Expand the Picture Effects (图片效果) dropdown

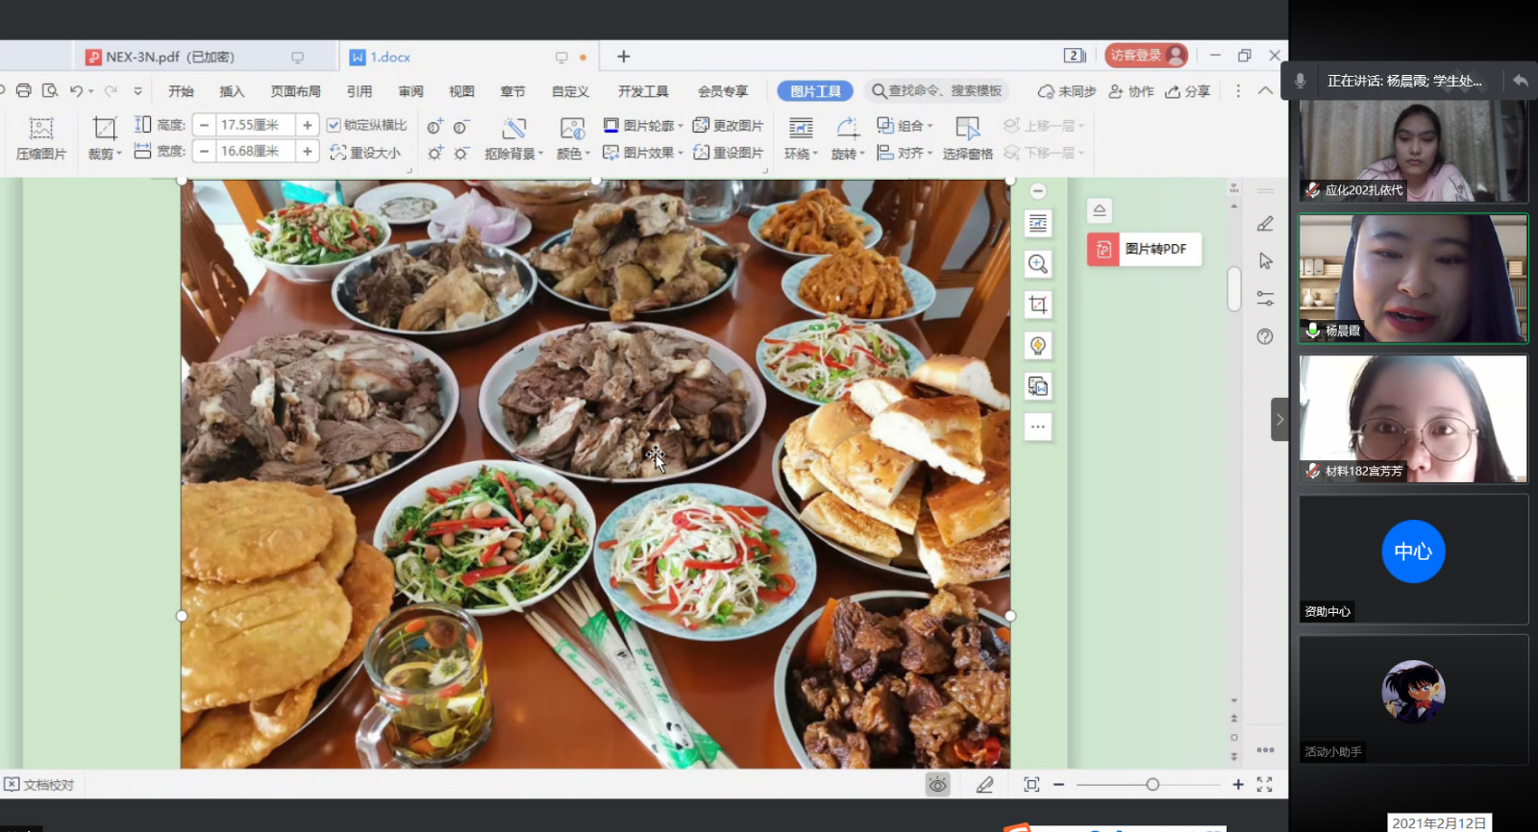(x=681, y=153)
